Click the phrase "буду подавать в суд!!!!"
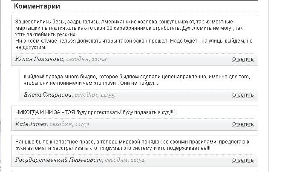 point(147,112)
